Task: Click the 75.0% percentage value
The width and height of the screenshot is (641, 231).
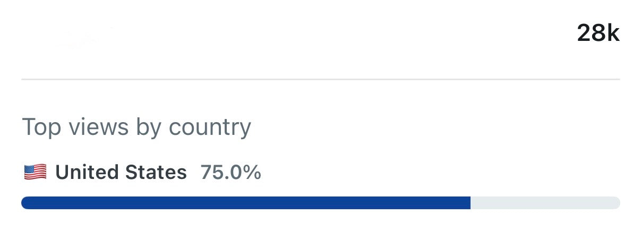Action: (x=230, y=172)
